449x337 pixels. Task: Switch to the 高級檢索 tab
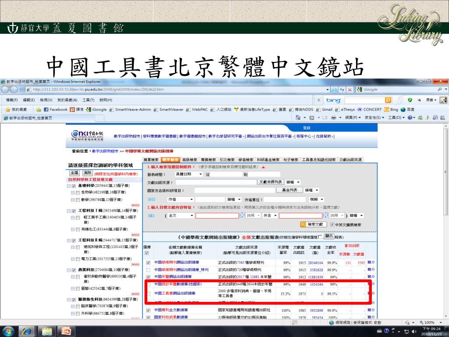[x=189, y=160]
